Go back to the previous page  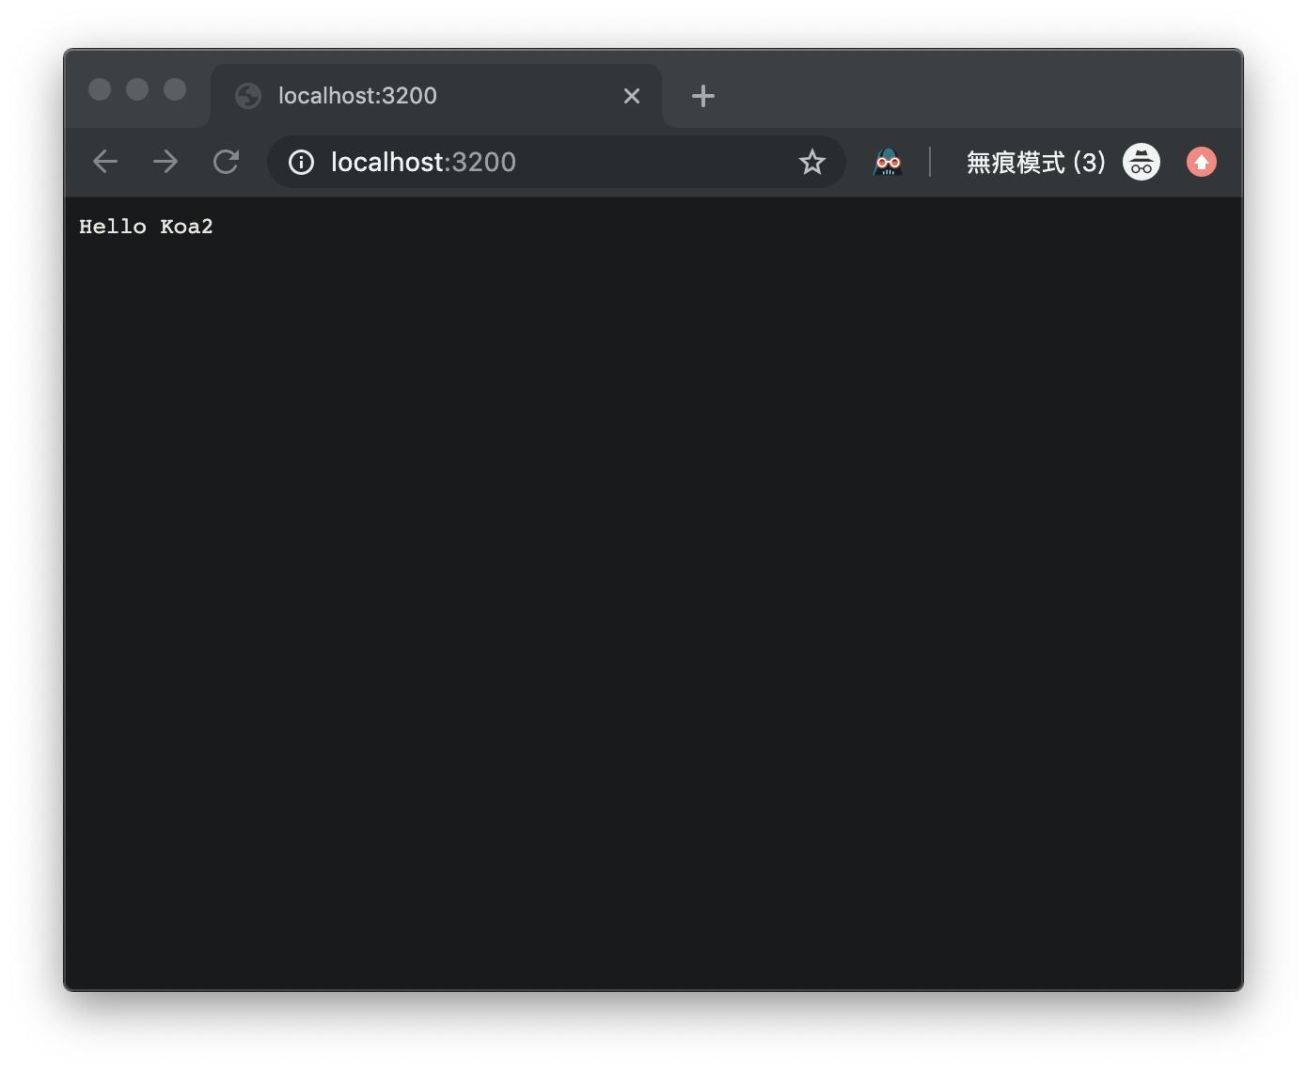click(x=105, y=162)
